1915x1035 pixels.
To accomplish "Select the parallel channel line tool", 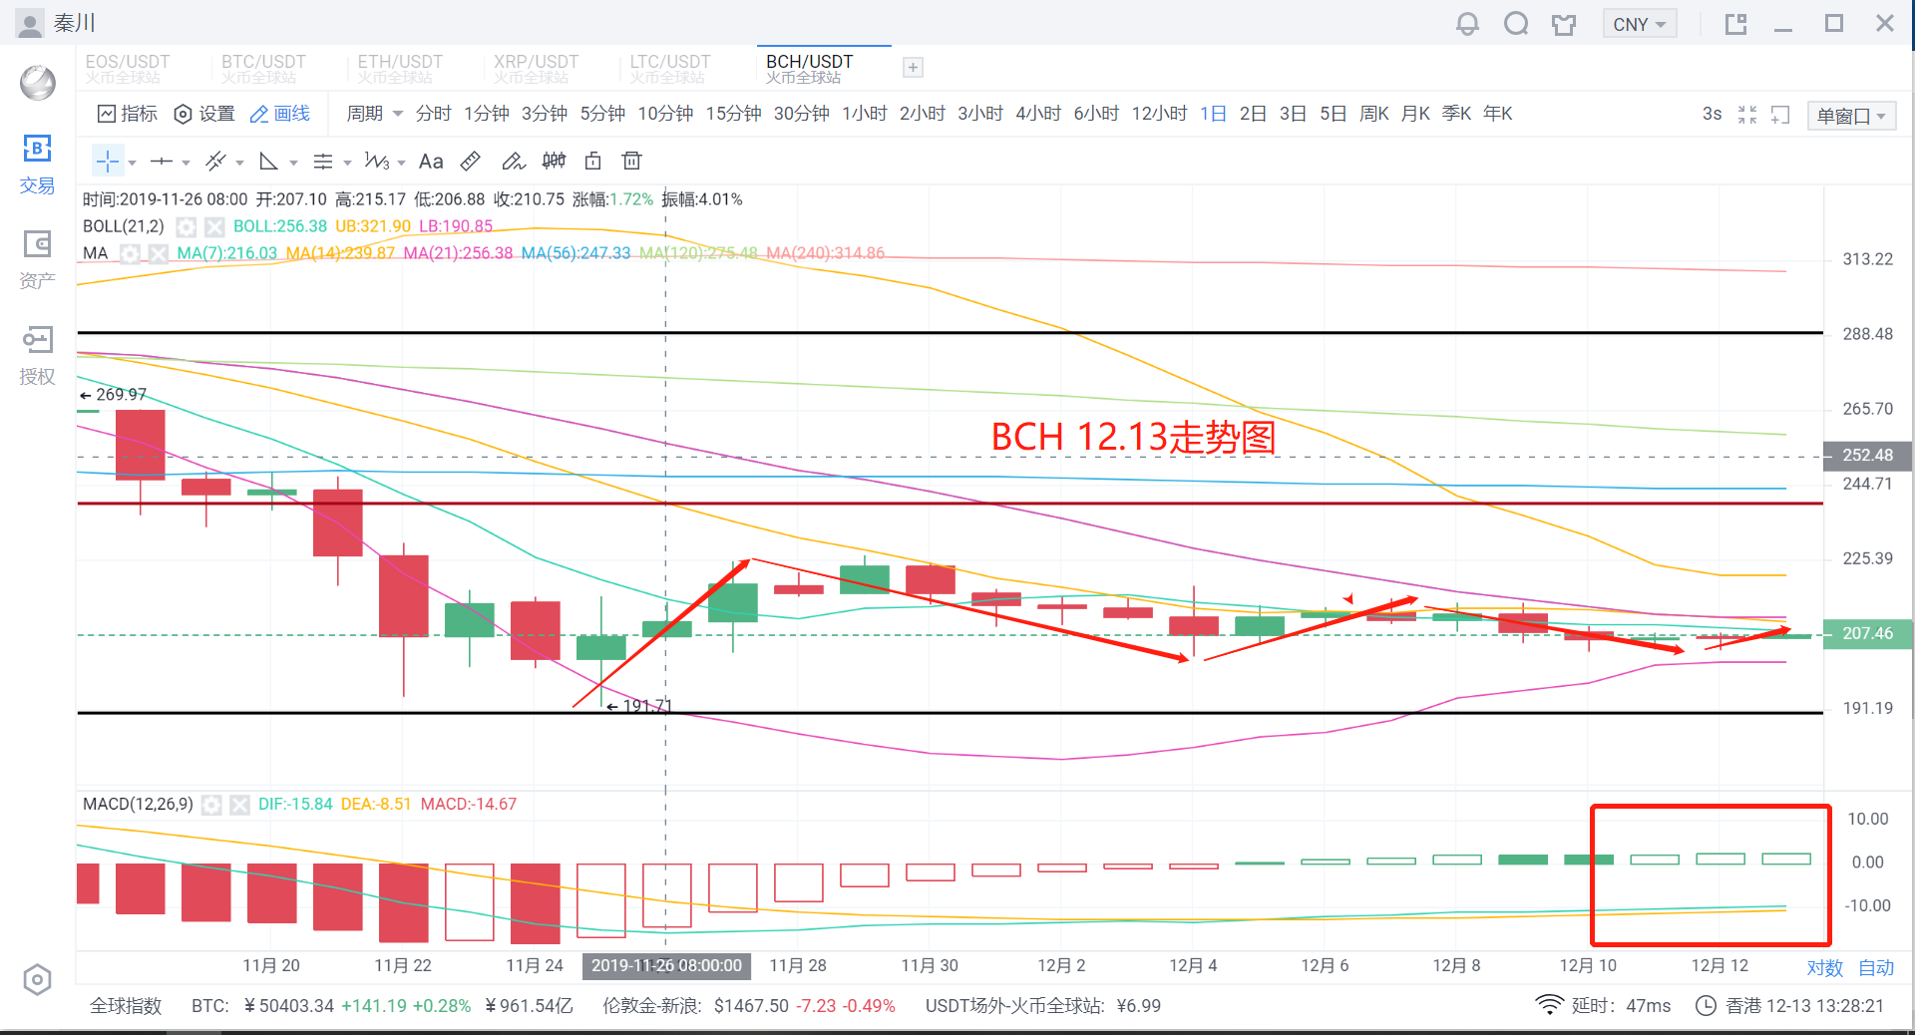I will pyautogui.click(x=215, y=161).
